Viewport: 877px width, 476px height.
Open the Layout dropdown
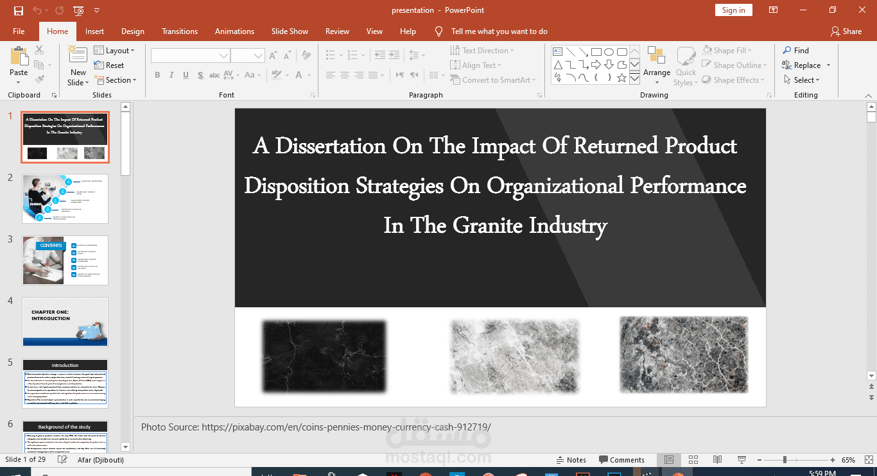click(x=114, y=50)
